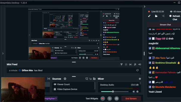This screenshot has width=181, height=102.
Task: Start recording with REC button
Action: (103, 98)
